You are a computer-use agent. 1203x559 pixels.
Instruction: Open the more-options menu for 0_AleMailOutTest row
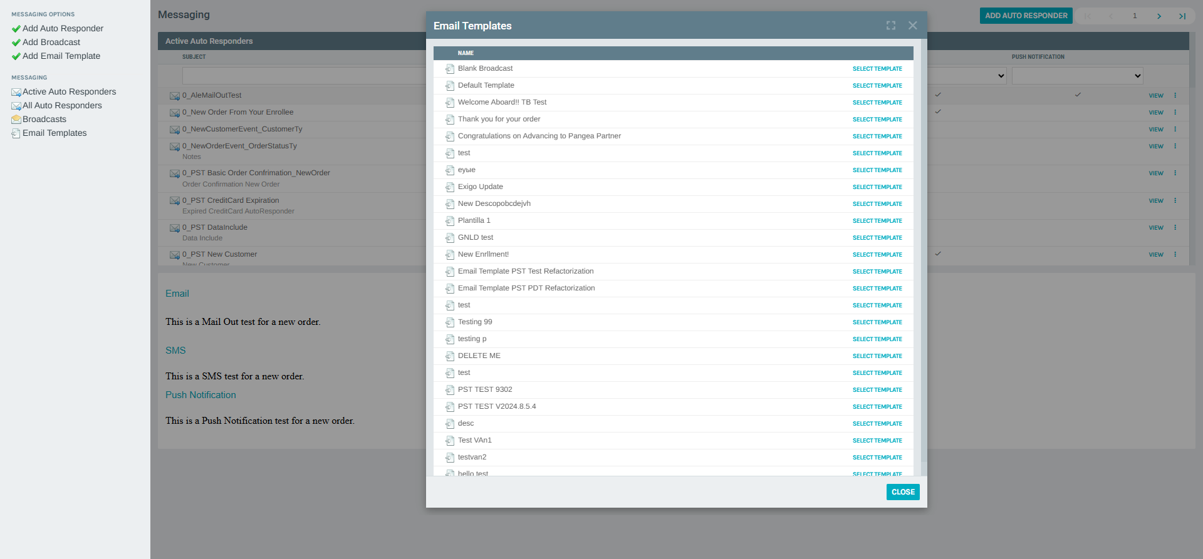(x=1175, y=95)
